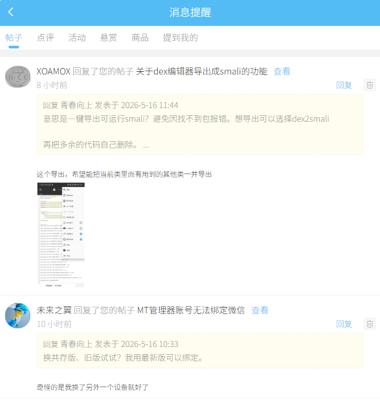Open post title MT管理器账号无法绑定微信

pos(191,310)
